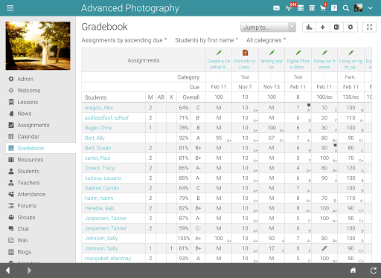Screen dimensions: 381x278
Task: Open the gradebook settings gear icon
Action: tap(350, 27)
